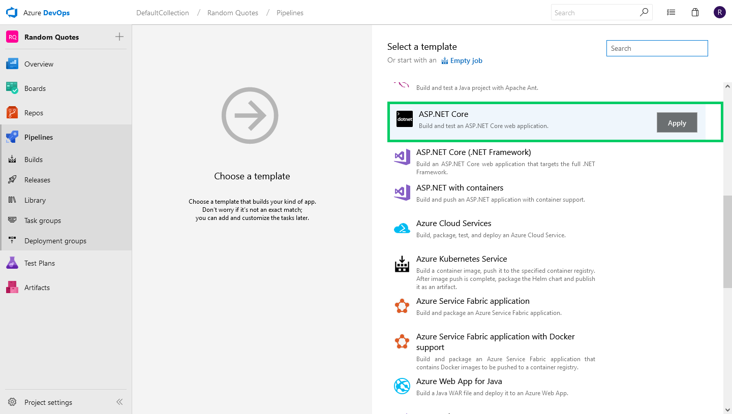
Task: Click the Service Fabric with Docker support icon
Action: coord(402,341)
